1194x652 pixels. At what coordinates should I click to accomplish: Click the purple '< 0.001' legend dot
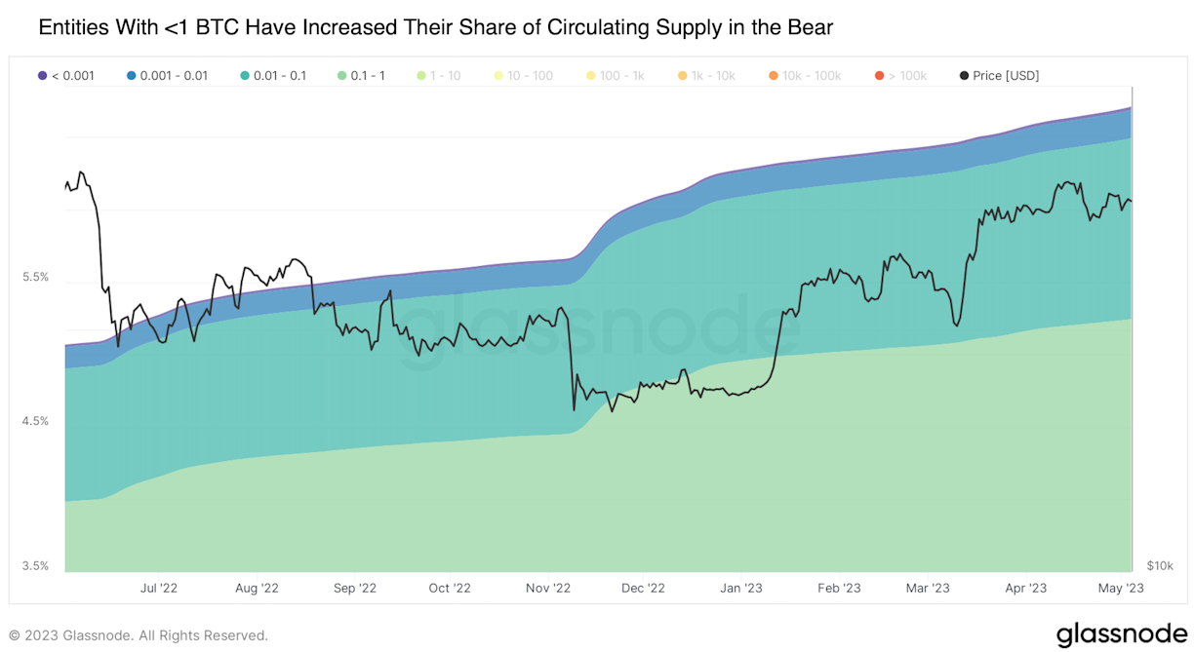pyautogui.click(x=42, y=75)
